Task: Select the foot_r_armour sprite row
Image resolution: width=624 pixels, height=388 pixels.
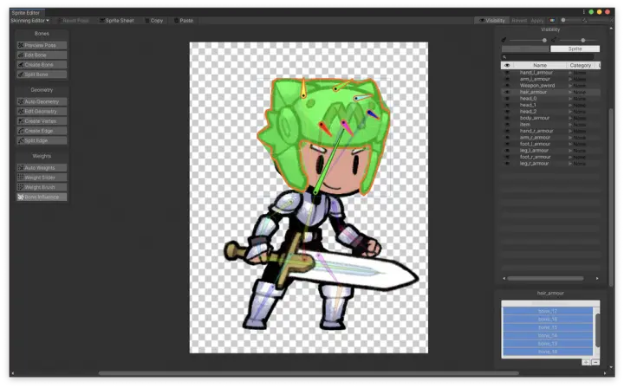Action: (x=551, y=157)
